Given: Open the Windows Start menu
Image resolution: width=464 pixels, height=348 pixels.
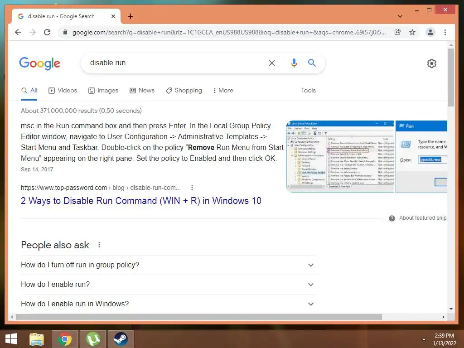Looking at the screenshot, I should coord(11,339).
